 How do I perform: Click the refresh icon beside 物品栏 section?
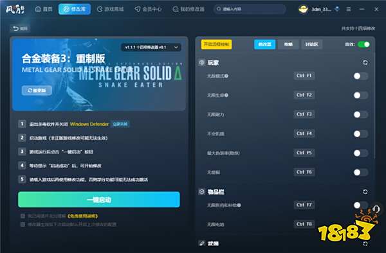pos(365,191)
